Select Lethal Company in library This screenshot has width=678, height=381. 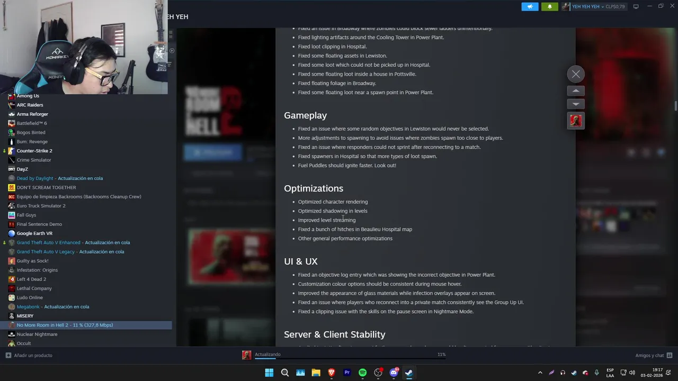click(x=34, y=288)
